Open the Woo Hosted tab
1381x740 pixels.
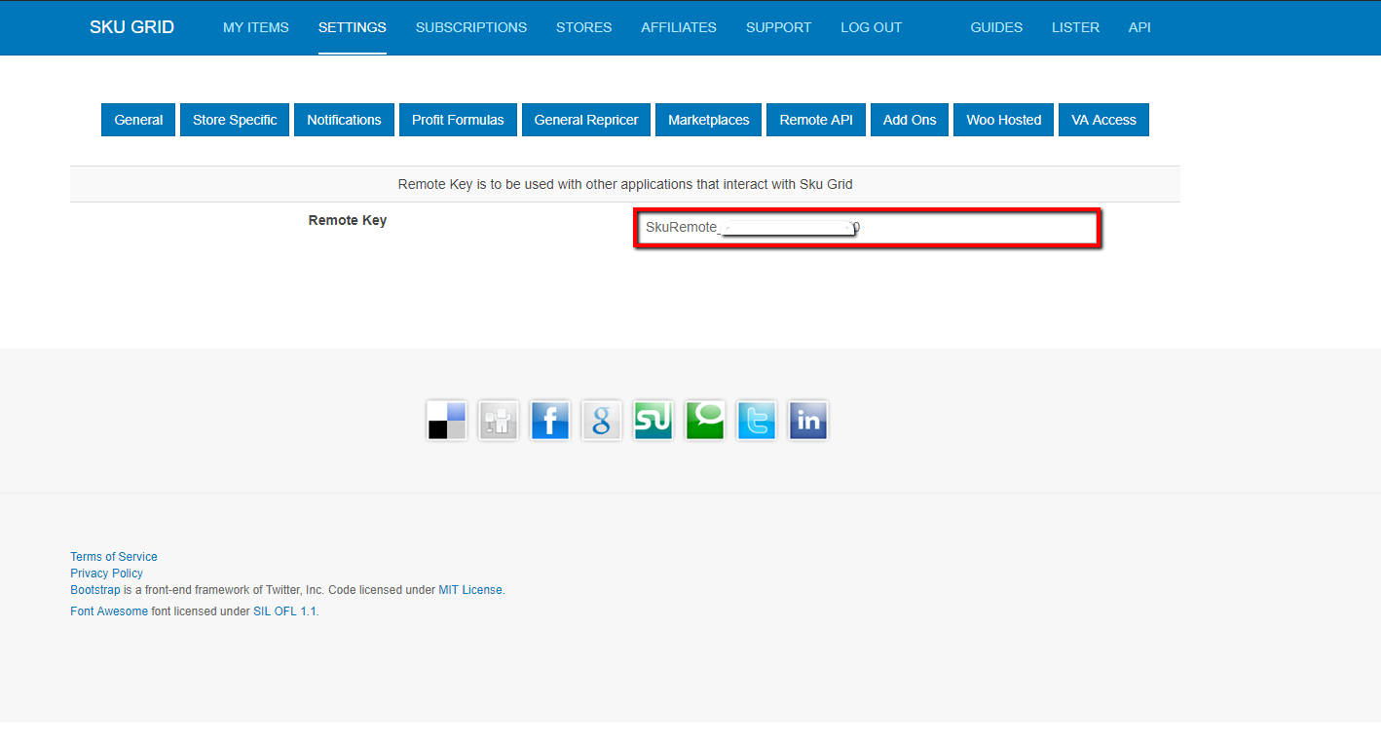pos(1004,120)
